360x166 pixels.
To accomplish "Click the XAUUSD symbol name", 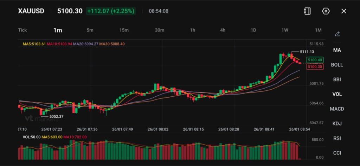I will coord(31,11).
